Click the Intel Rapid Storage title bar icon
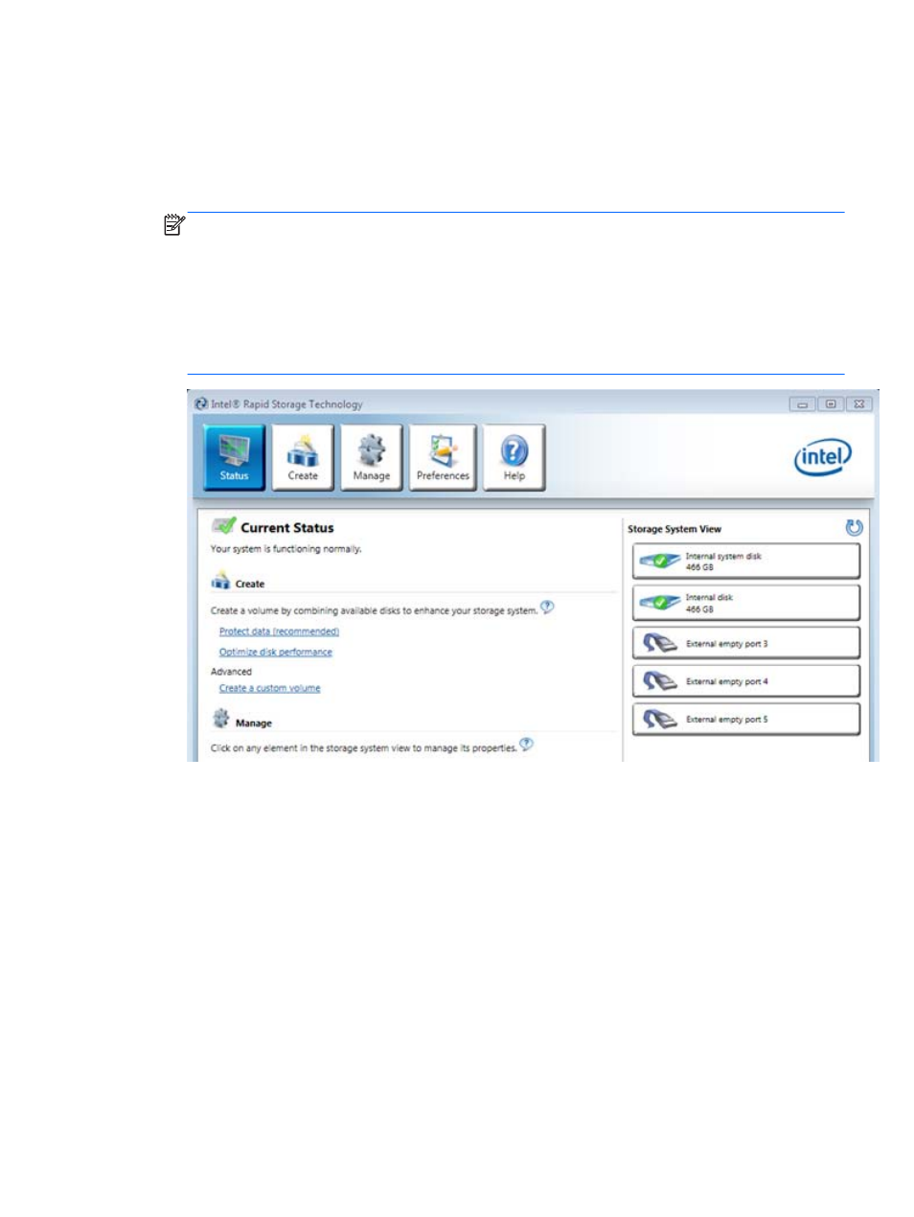The height and width of the screenshot is (1217, 914). [x=201, y=403]
